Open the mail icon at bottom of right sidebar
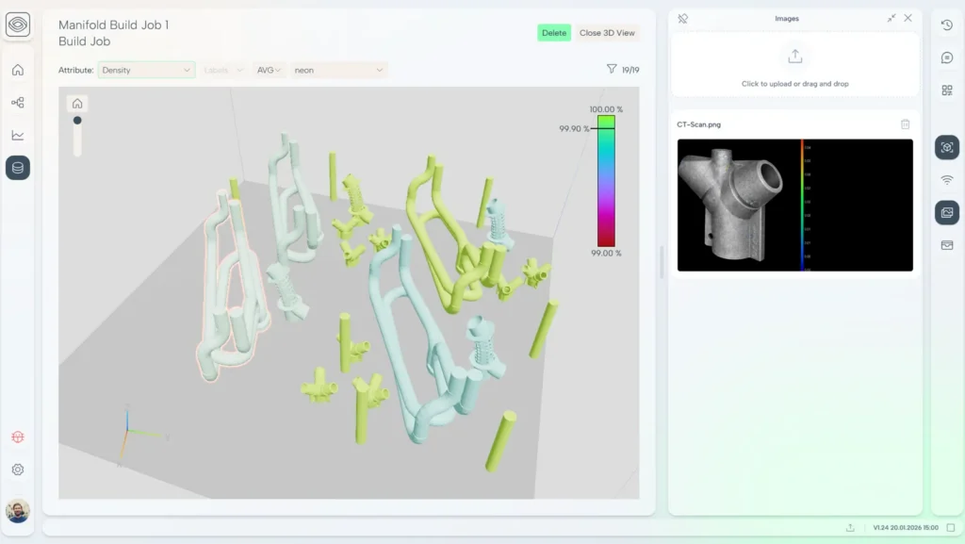The width and height of the screenshot is (965, 544). click(x=946, y=245)
